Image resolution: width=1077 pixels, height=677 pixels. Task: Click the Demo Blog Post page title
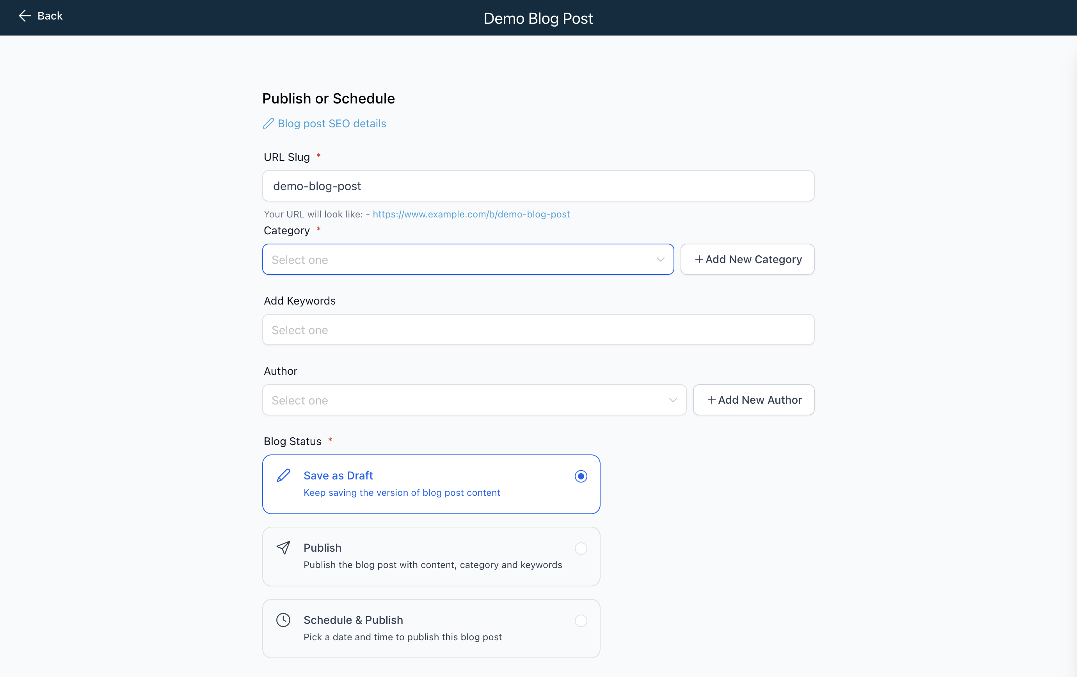click(538, 18)
